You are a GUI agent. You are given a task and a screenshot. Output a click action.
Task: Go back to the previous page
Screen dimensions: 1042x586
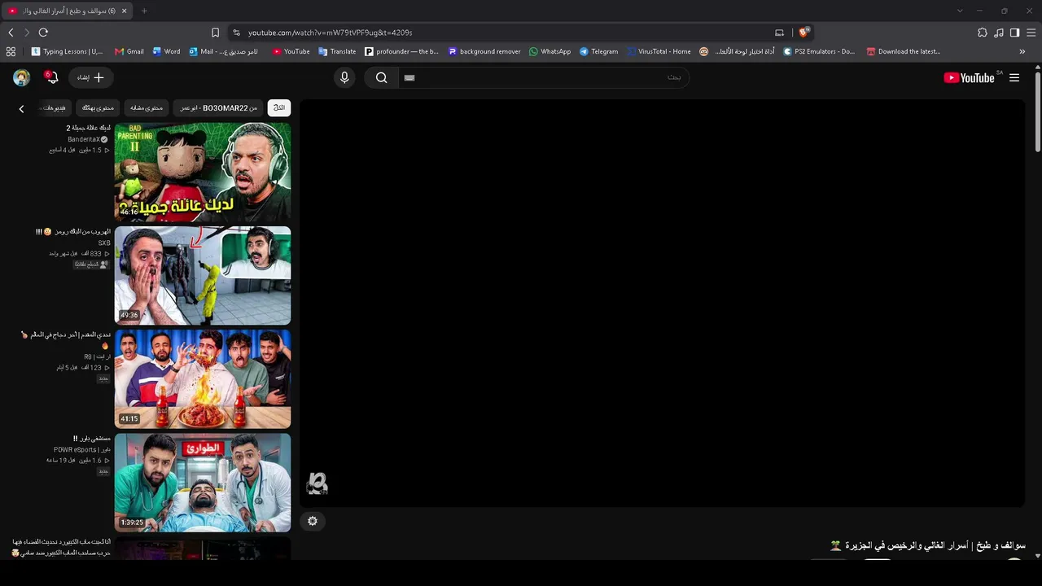pos(11,33)
